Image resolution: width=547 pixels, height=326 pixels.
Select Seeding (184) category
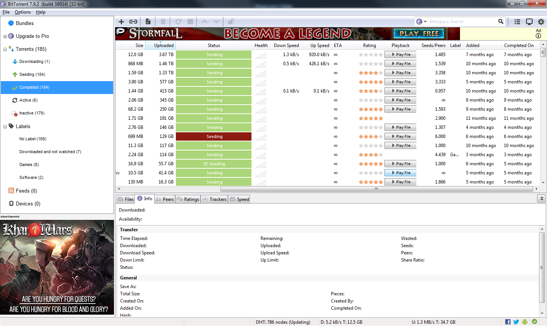point(32,74)
